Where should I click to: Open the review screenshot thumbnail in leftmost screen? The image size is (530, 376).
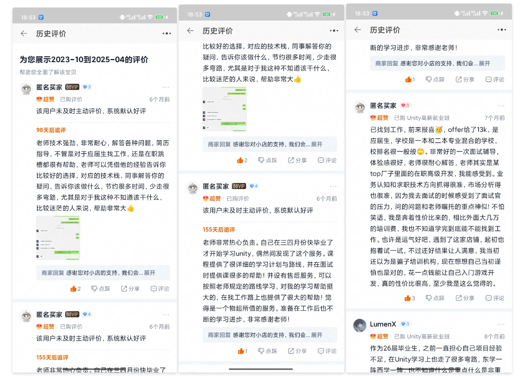(x=58, y=238)
